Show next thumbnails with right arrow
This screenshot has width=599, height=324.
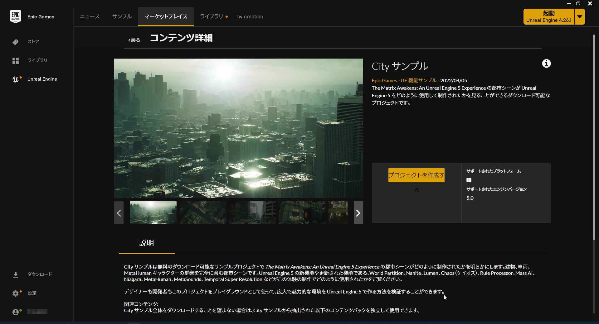coord(358,213)
